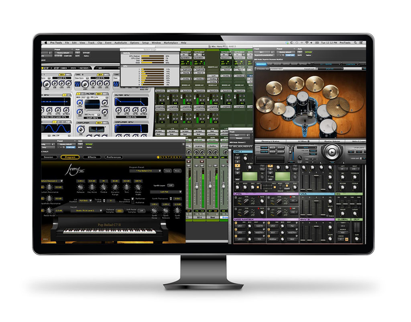Image resolution: width=411 pixels, height=322 pixels.
Task: Click the Timbre Shift stepper arrows
Action: coord(104,200)
